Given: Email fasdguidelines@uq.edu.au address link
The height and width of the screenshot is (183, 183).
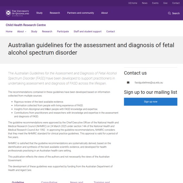Looking at the screenshot, I should click(149, 83).
